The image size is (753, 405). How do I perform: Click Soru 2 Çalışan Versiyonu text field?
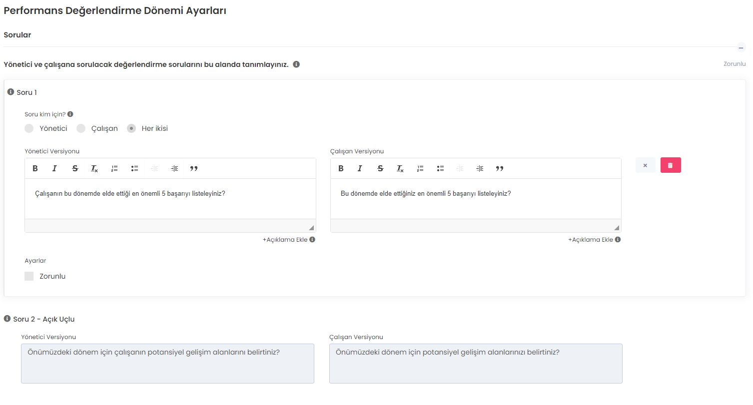[x=476, y=363]
